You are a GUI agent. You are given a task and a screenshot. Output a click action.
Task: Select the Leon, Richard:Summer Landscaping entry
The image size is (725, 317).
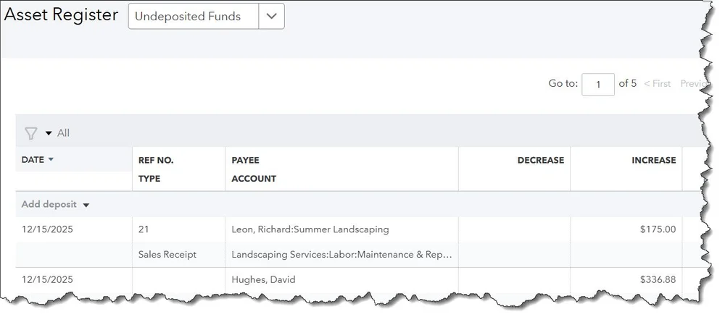[x=310, y=229]
